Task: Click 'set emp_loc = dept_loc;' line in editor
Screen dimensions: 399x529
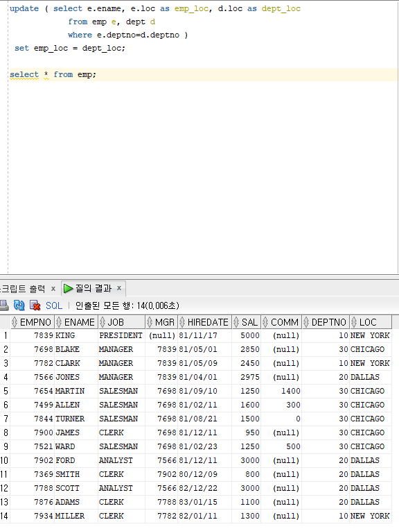Action: click(70, 48)
